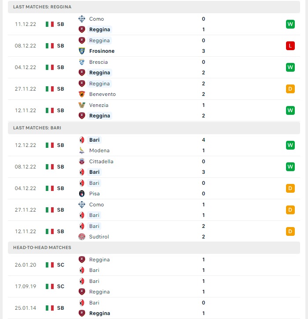Click the Frosinone team crest icon
Viewport: 308px width, 319px height.
tap(82, 51)
